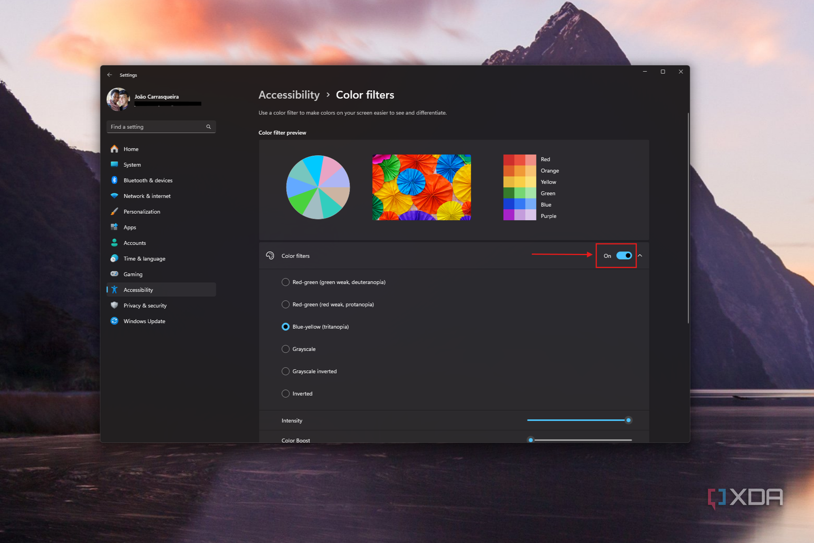Screen dimensions: 814x543
Task: Click the green color swatch row
Action: coord(519,193)
